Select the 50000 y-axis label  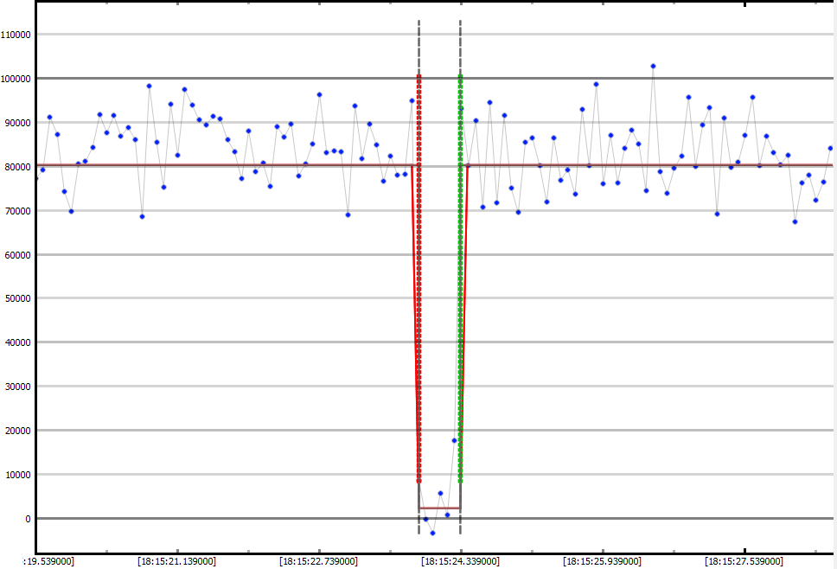tap(18, 298)
